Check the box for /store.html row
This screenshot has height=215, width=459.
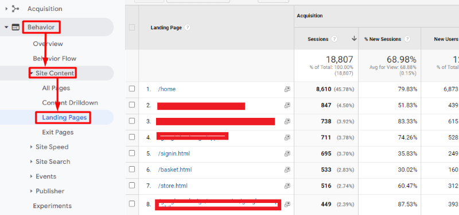coord(132,185)
